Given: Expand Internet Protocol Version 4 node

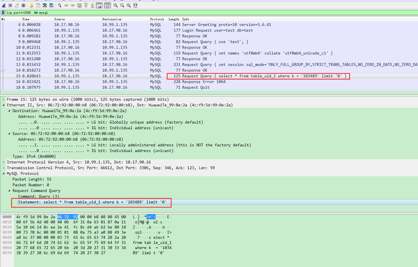Looking at the screenshot, I should [x=3, y=162].
